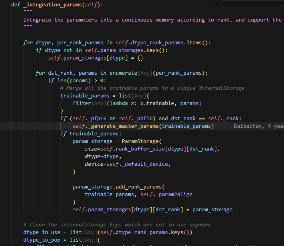This screenshot has height=246, width=284.
Task: Click the _pbf16 attribute in the condition
Action: [146, 119]
